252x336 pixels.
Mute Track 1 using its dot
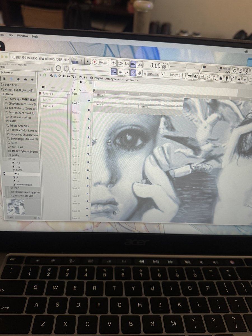pyautogui.click(x=89, y=100)
